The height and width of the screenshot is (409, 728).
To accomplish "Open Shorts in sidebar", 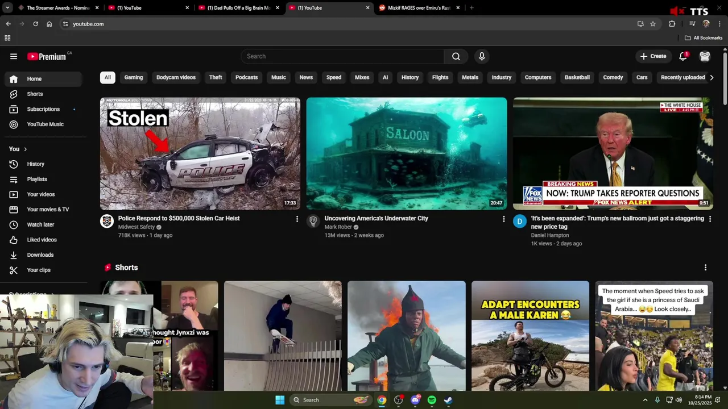I will click(43, 94).
